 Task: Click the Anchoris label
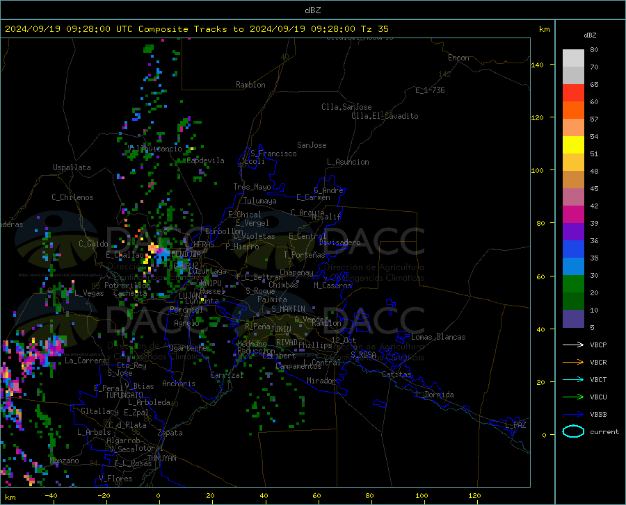point(179,383)
